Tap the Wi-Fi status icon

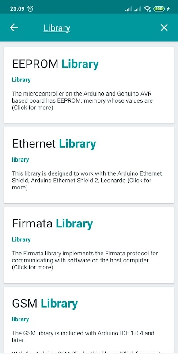pos(148,9)
